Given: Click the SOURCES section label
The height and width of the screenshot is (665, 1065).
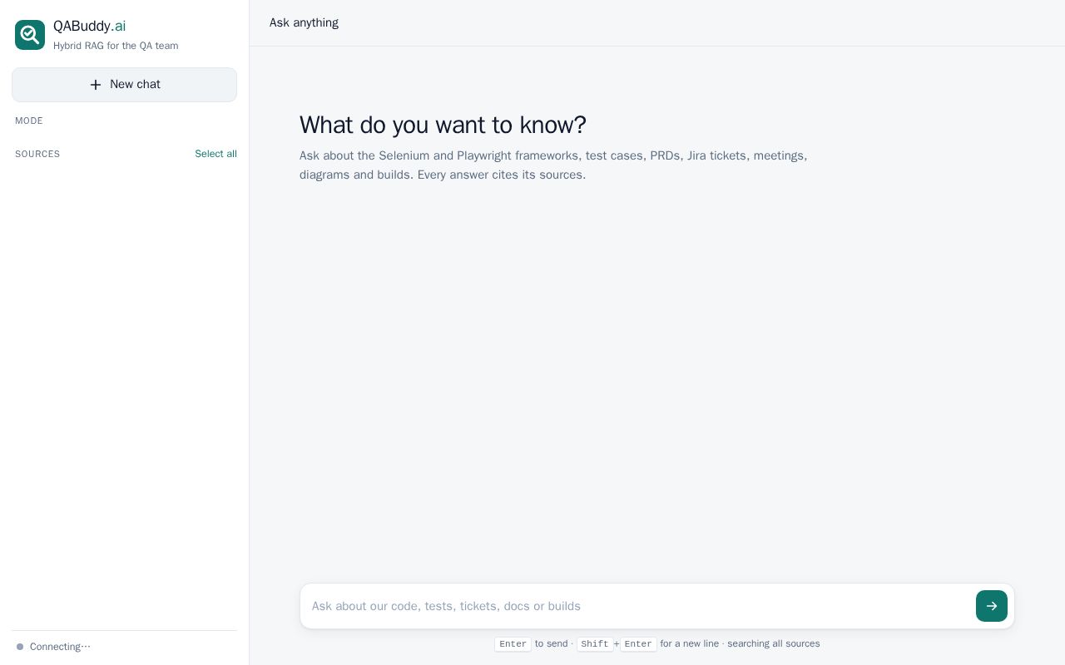Looking at the screenshot, I should (37, 154).
